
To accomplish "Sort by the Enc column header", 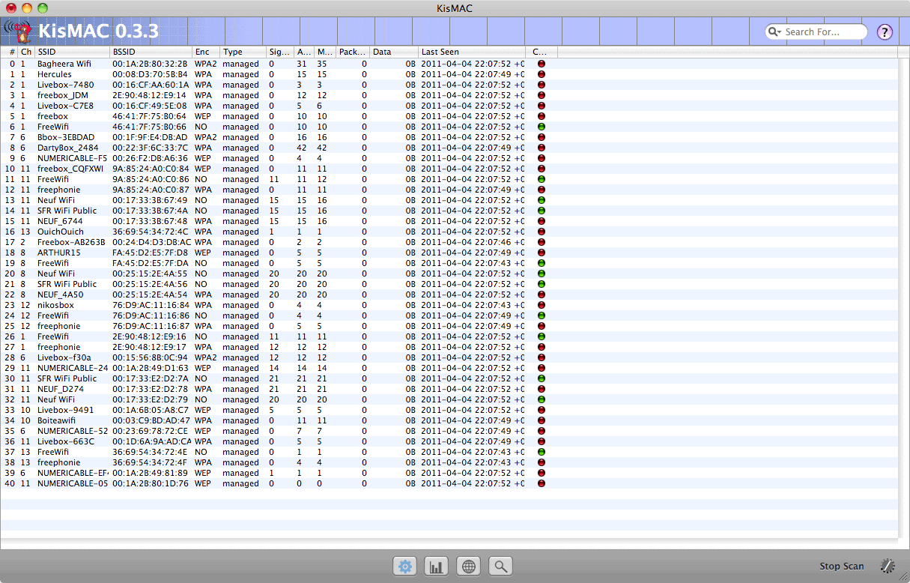I will click(x=205, y=52).
